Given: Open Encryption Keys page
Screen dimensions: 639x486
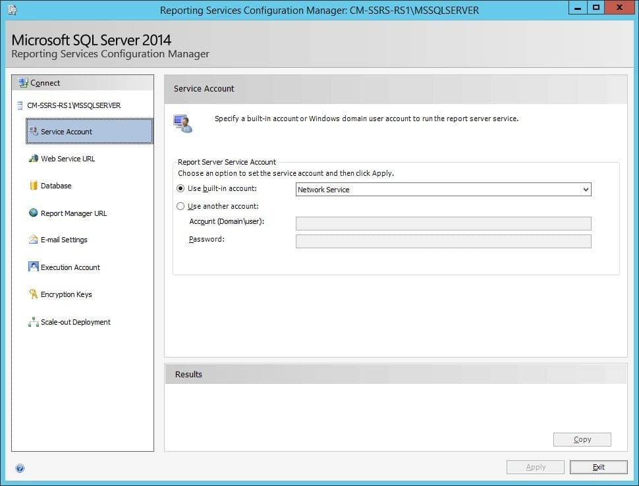Looking at the screenshot, I should click(66, 294).
